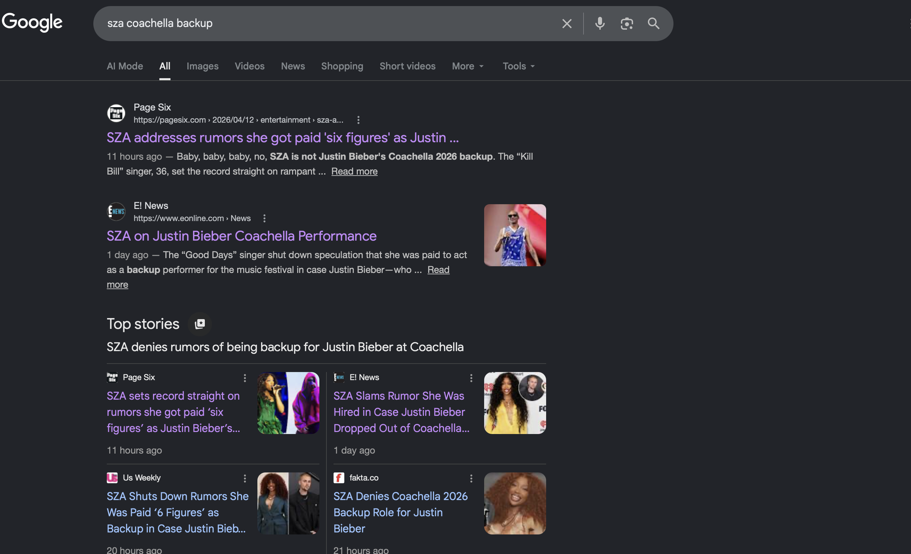Click the Top stories saved icon button
This screenshot has width=911, height=554.
click(200, 324)
